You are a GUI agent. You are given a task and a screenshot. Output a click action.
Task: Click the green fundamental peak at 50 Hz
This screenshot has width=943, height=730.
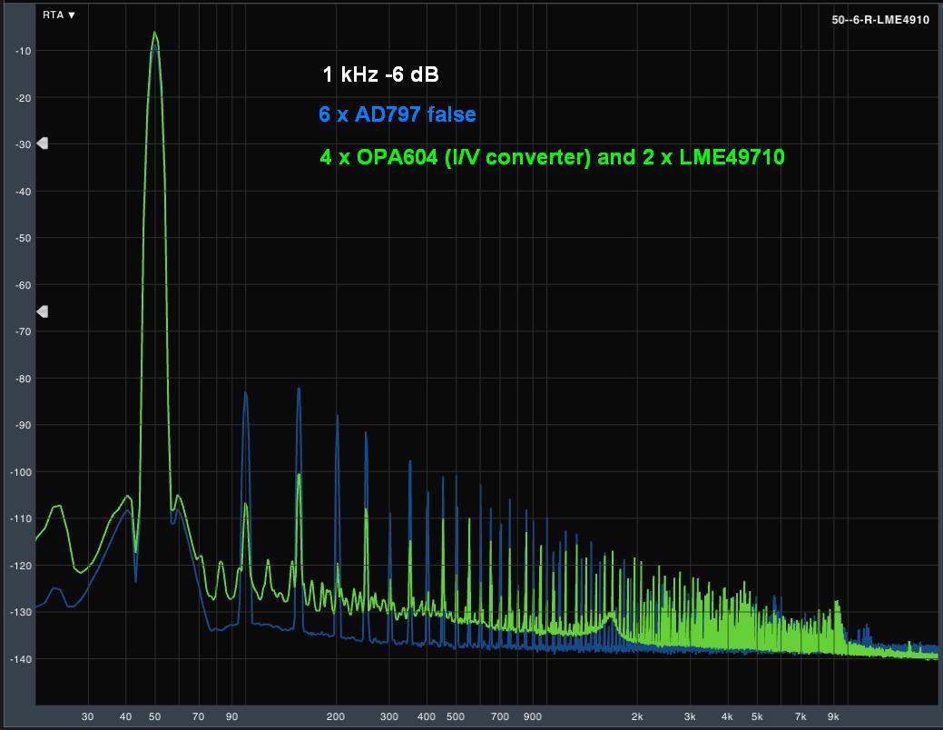coord(154,33)
